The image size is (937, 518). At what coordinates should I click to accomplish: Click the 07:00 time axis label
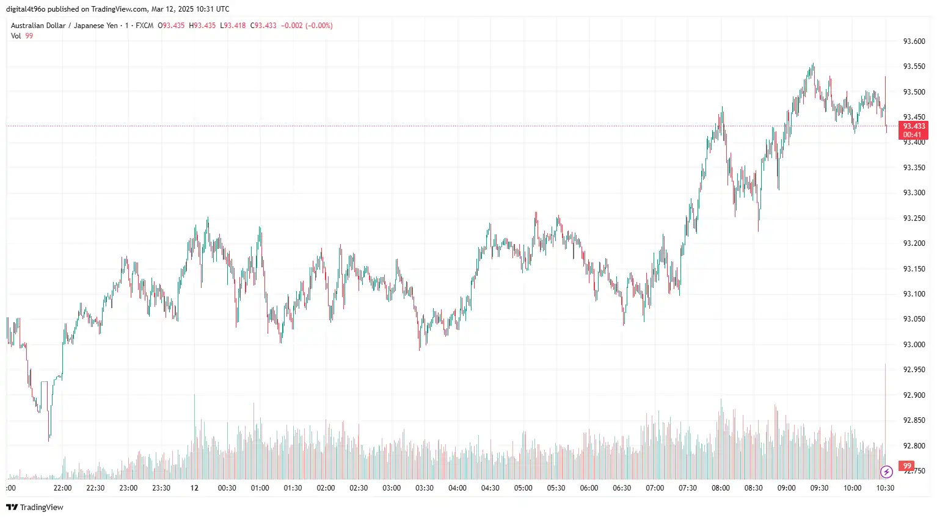tap(655, 488)
